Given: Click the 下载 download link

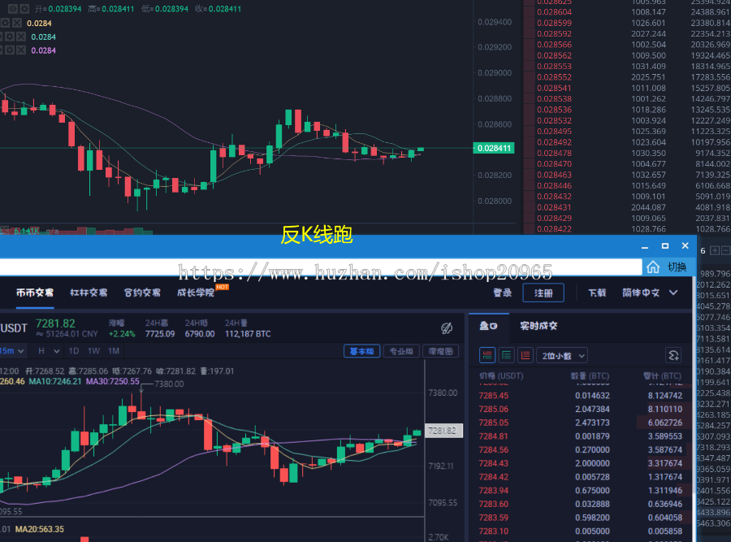Looking at the screenshot, I should (x=597, y=293).
